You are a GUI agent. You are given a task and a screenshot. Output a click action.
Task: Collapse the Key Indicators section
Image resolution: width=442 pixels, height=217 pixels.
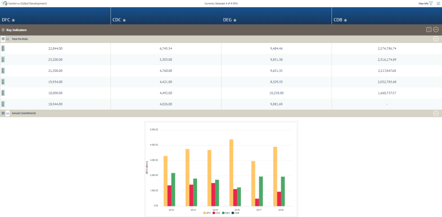pos(436,30)
